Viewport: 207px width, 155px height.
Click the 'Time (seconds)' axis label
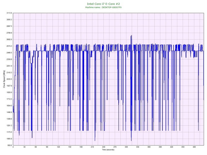(108, 150)
